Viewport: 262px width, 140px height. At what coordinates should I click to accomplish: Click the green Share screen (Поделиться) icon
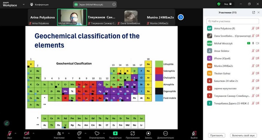coord(115,133)
